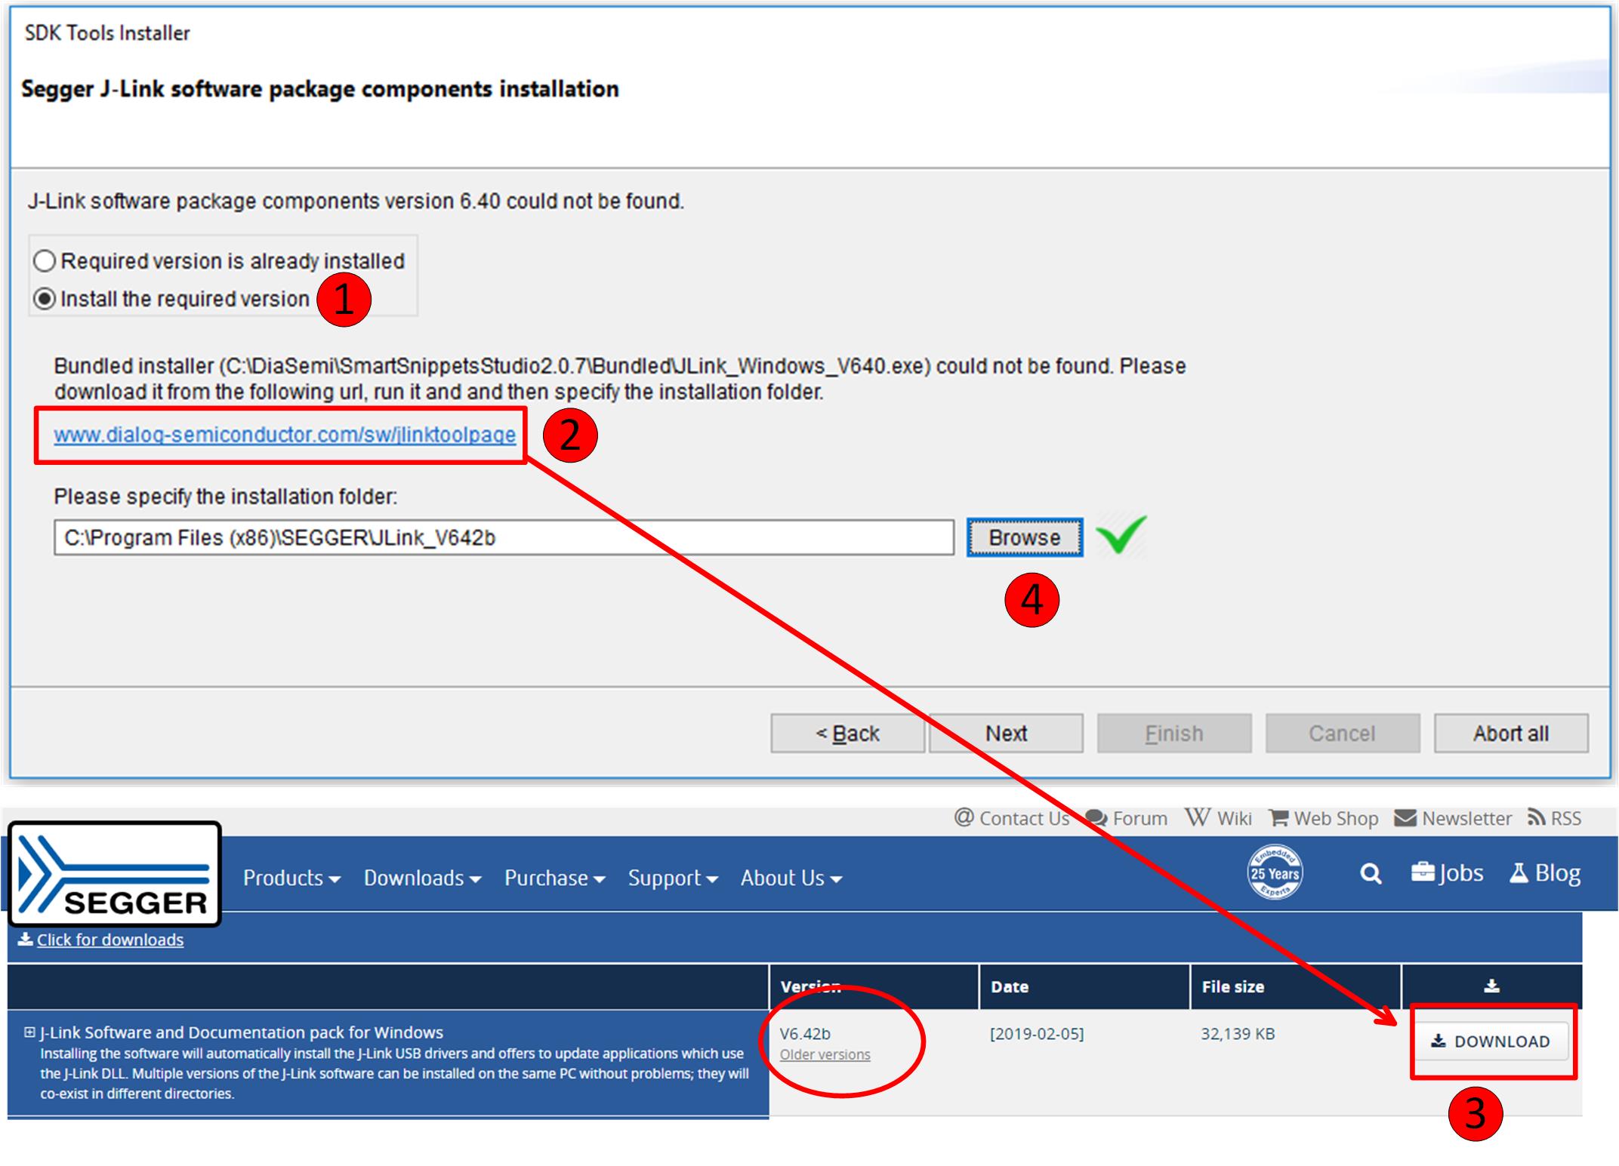Click 'J-Link Software and Documentation pack for Windows'
Image resolution: width=1619 pixels, height=1166 pixels.
(242, 1032)
